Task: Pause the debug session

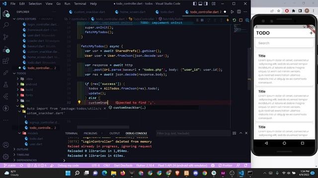Action: coord(202,20)
